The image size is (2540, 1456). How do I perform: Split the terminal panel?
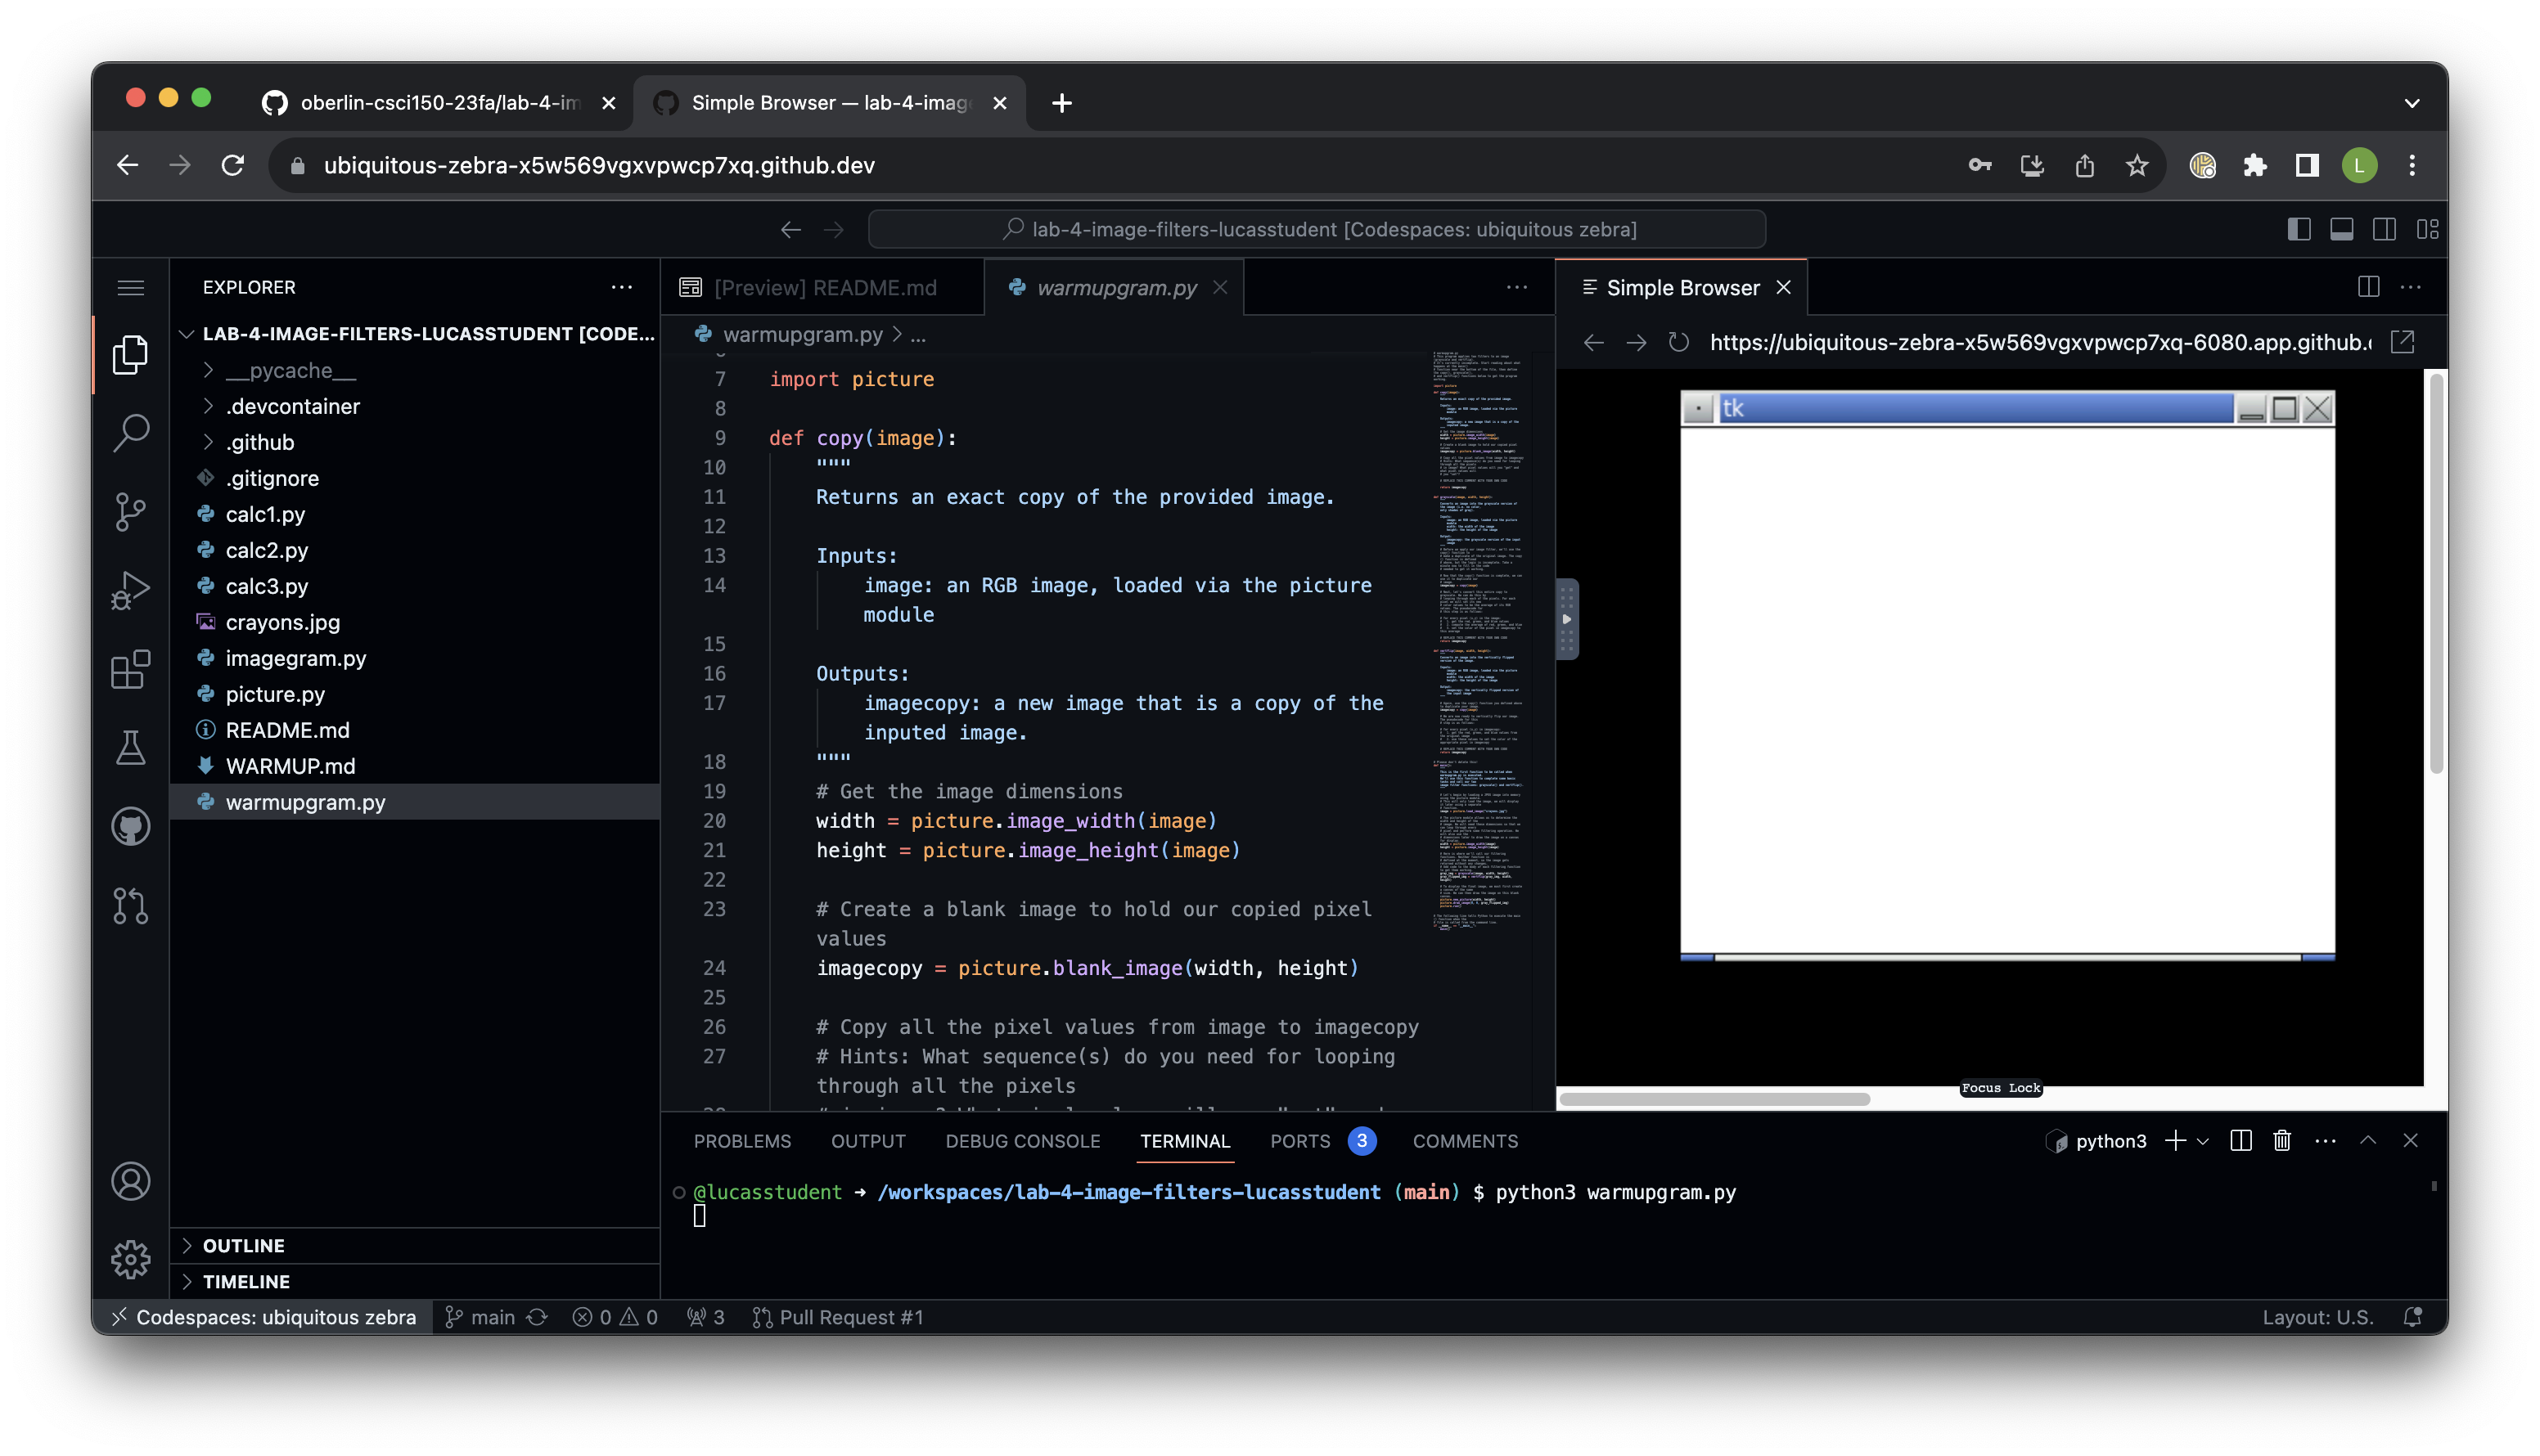coord(2240,1141)
